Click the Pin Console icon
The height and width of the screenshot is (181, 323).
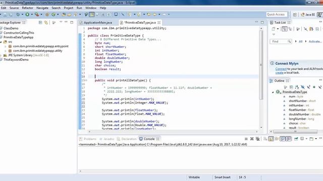296,139
